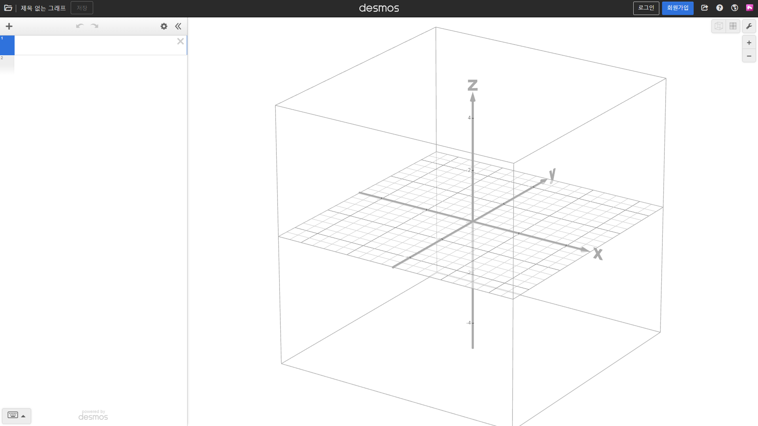Click the pink Desmos apps icon

click(749, 8)
